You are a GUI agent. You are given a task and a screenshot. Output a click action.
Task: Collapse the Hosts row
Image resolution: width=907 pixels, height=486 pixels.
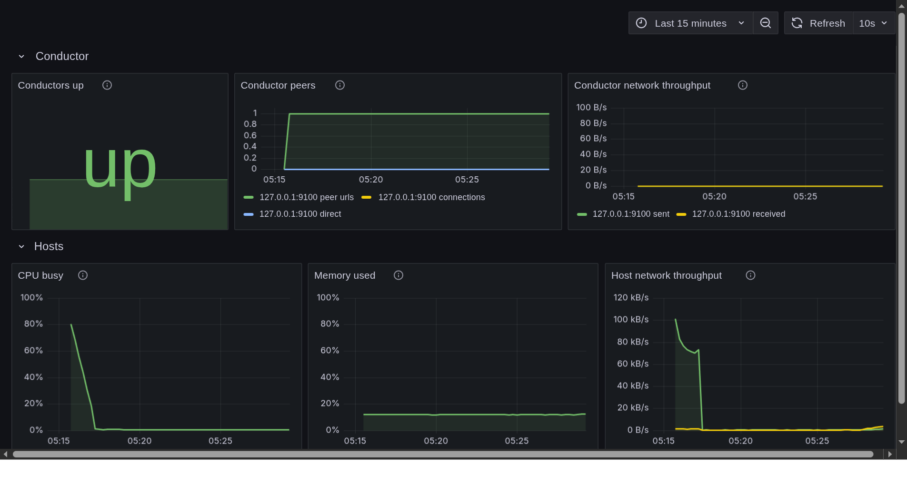click(21, 246)
